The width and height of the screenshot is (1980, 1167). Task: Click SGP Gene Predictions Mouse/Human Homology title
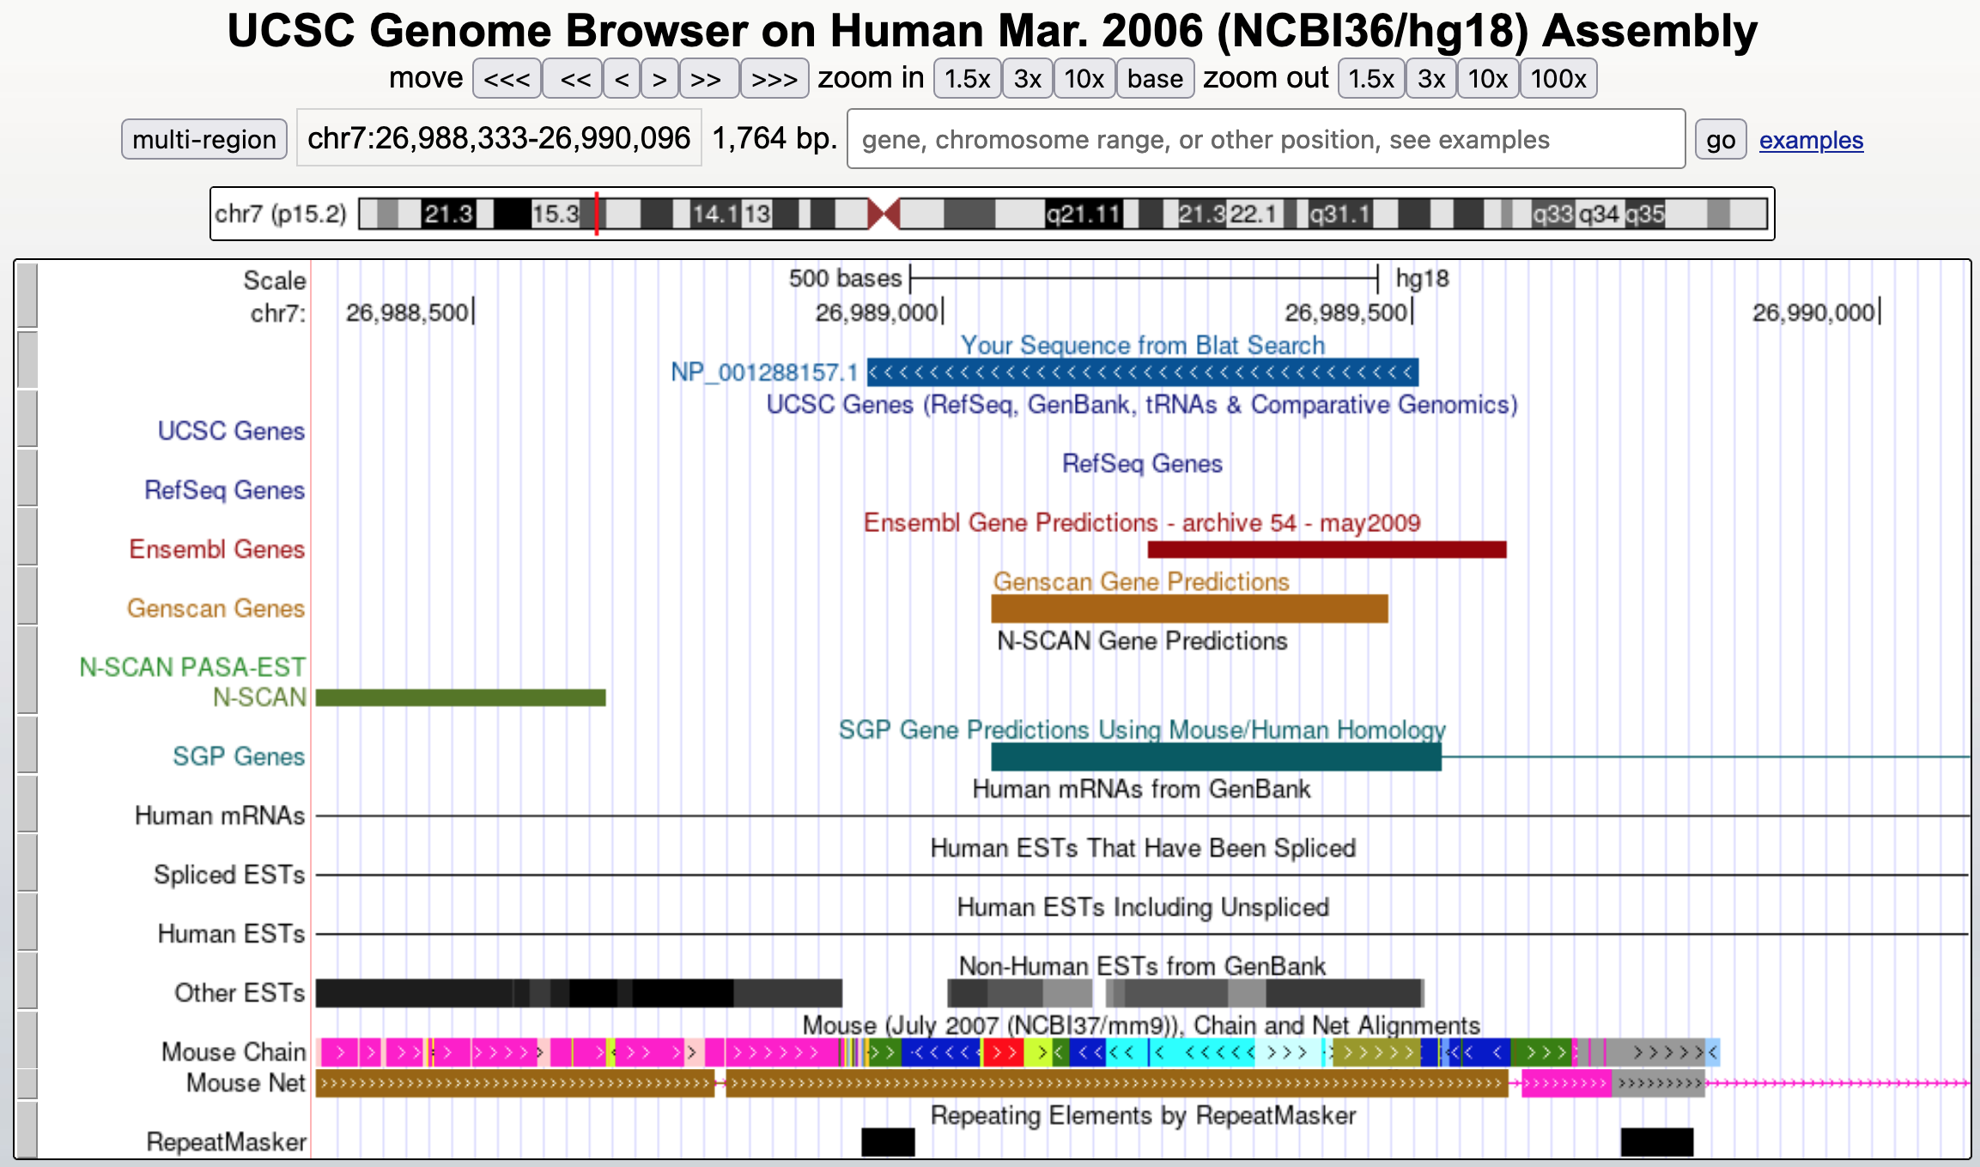coord(1142,729)
